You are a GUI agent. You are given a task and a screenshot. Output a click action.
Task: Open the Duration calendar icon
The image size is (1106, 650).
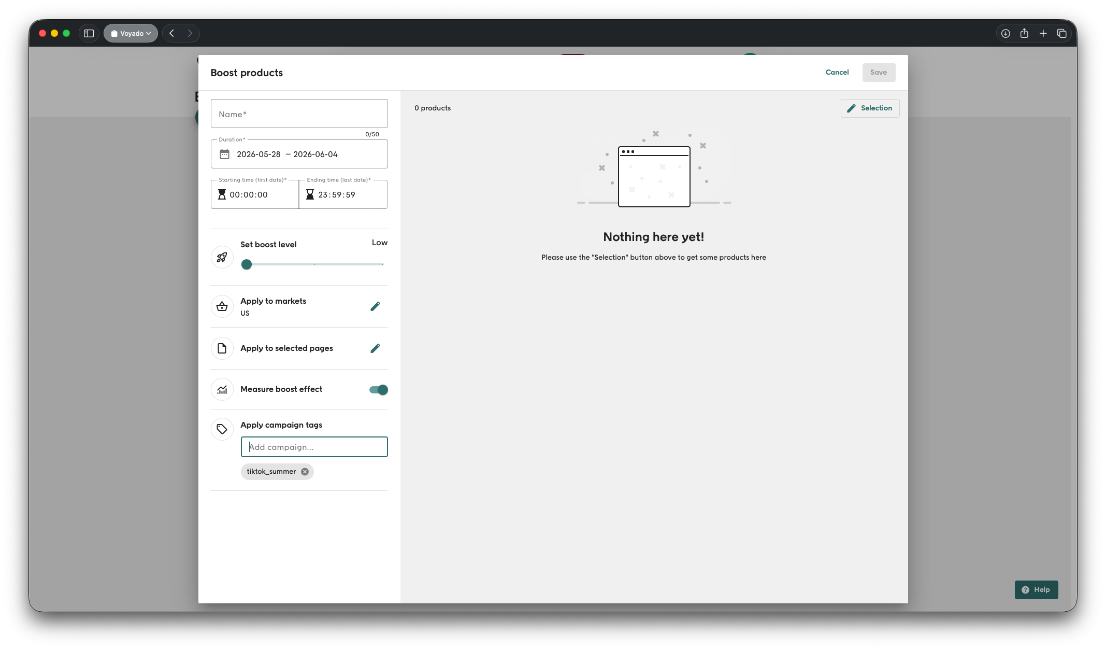[224, 154]
